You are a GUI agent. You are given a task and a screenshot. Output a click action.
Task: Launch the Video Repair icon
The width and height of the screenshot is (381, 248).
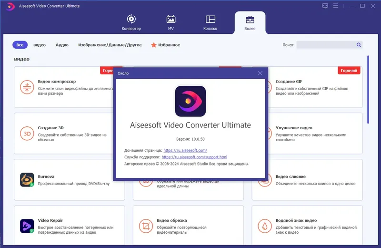tap(27, 226)
